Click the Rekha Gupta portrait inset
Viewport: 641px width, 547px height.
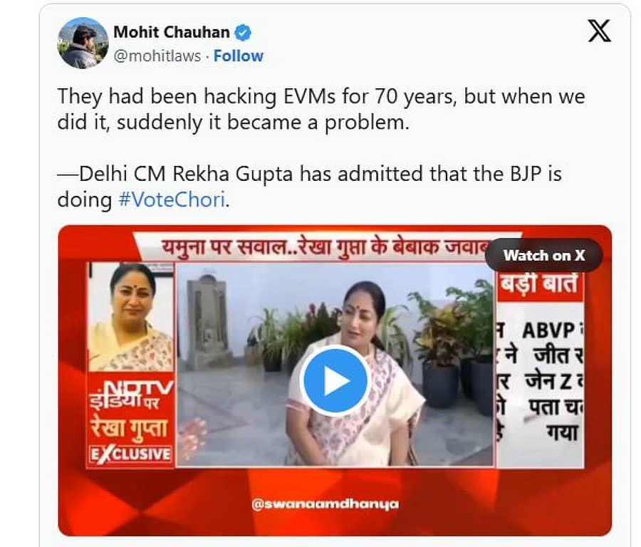pos(131,317)
